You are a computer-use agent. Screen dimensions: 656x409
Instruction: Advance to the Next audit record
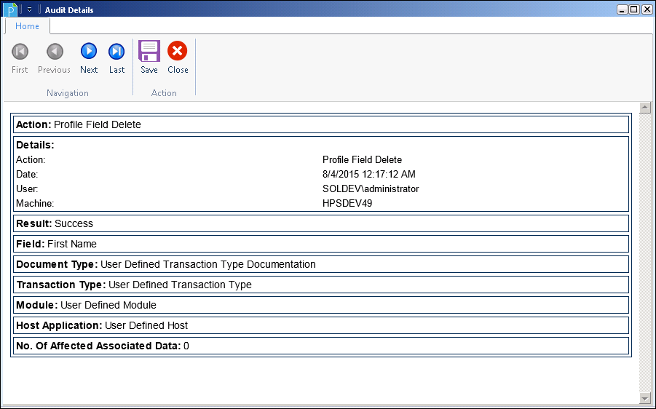pyautogui.click(x=89, y=58)
